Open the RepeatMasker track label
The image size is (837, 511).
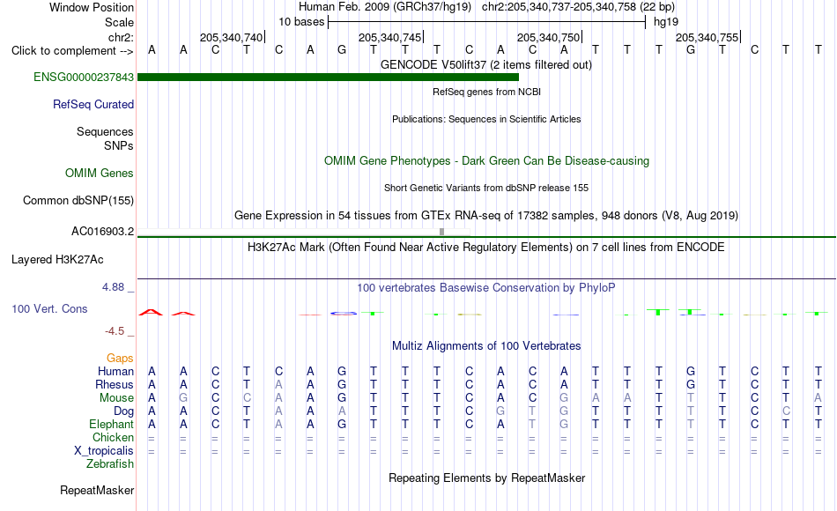[x=97, y=490]
